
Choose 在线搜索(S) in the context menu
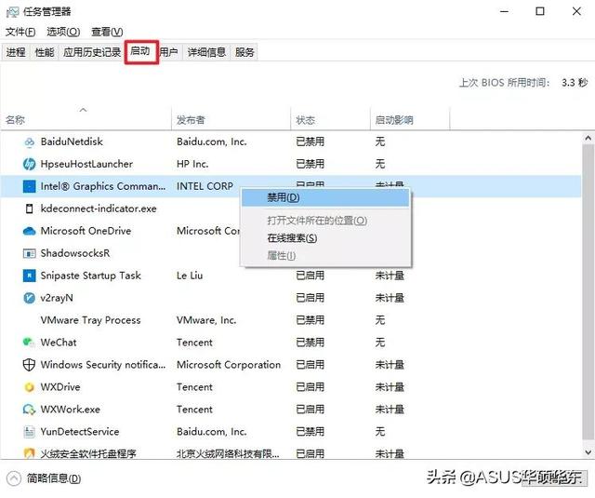tap(325, 238)
